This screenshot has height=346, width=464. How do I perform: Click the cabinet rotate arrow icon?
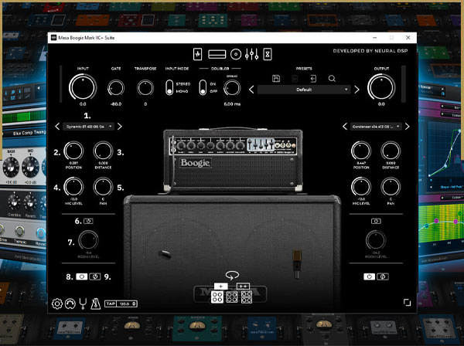[x=232, y=276]
